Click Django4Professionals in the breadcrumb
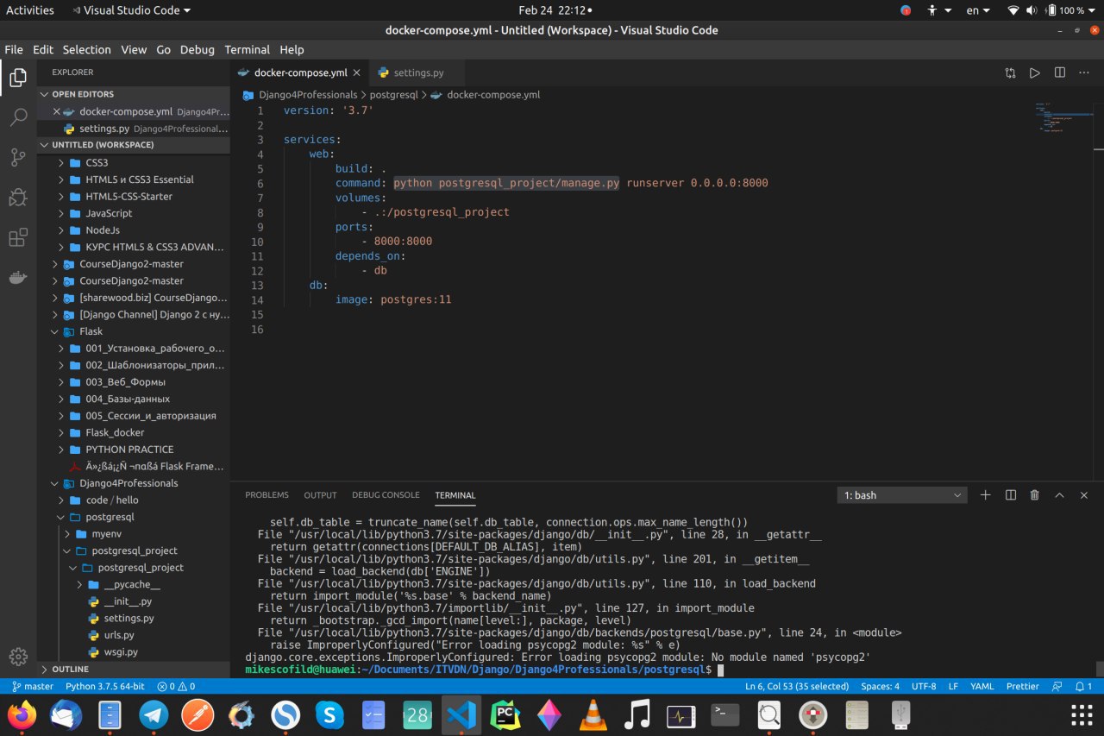 point(308,95)
